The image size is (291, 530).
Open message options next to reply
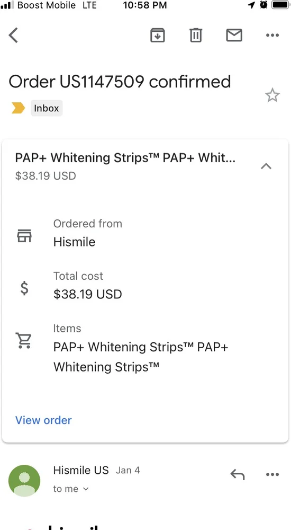point(272,474)
